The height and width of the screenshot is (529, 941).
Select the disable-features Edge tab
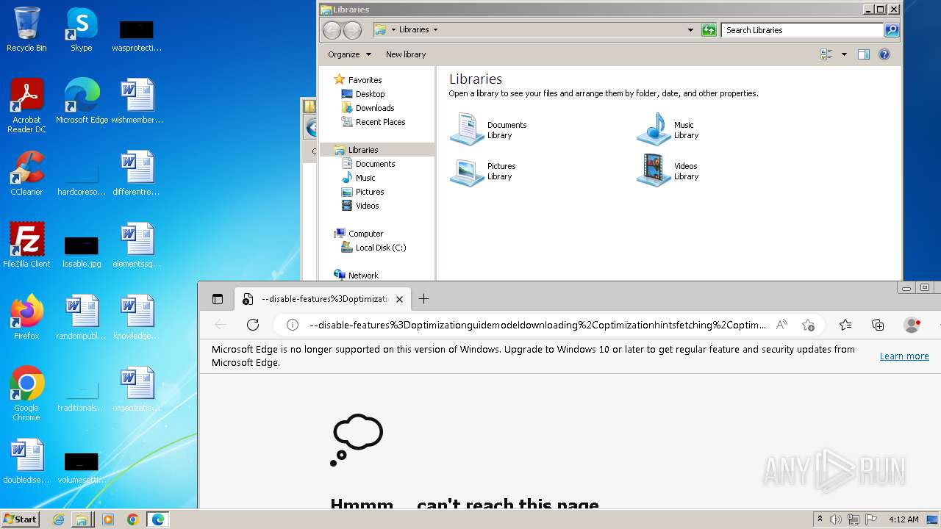323,299
